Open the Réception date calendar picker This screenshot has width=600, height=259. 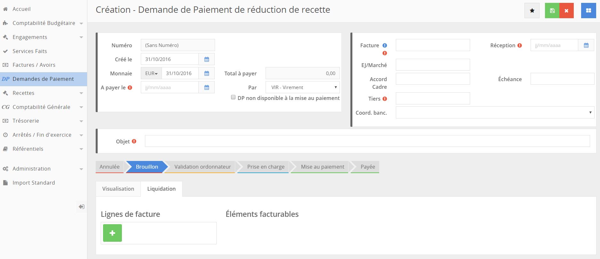(x=586, y=45)
